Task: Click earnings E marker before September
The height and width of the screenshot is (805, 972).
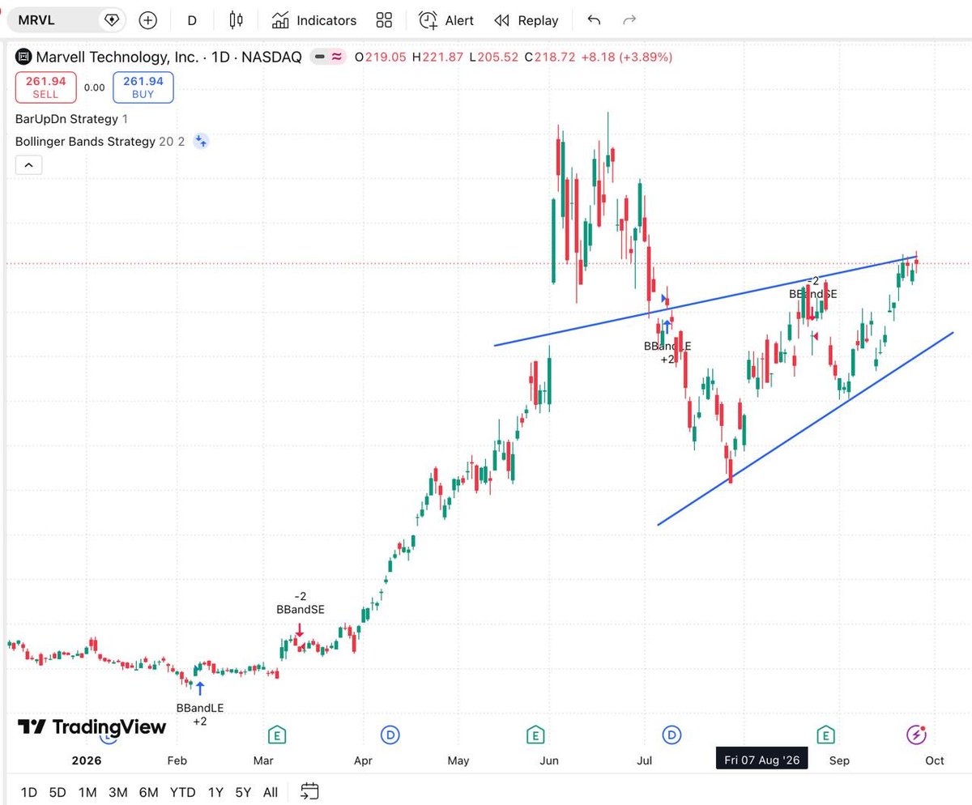Action: (825, 735)
